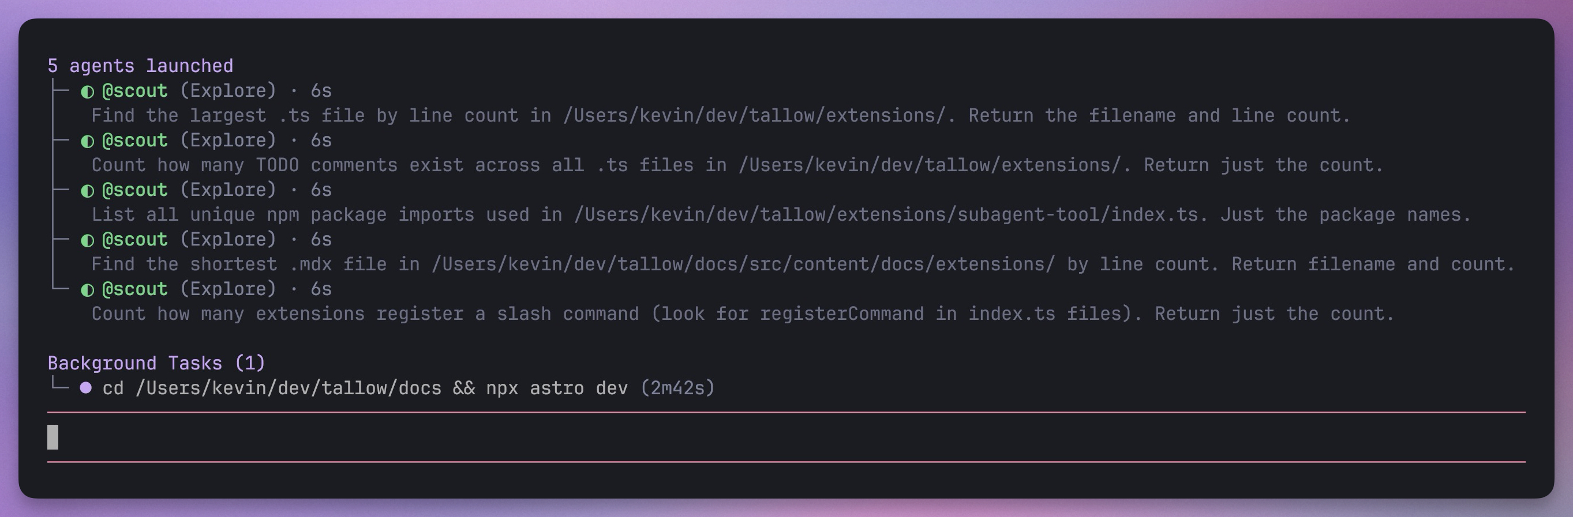Click the (Explore) label of the slash command agent

point(228,289)
